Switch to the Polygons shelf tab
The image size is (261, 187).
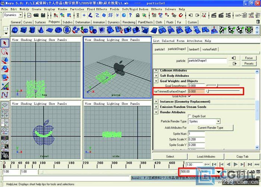pos(54,22)
